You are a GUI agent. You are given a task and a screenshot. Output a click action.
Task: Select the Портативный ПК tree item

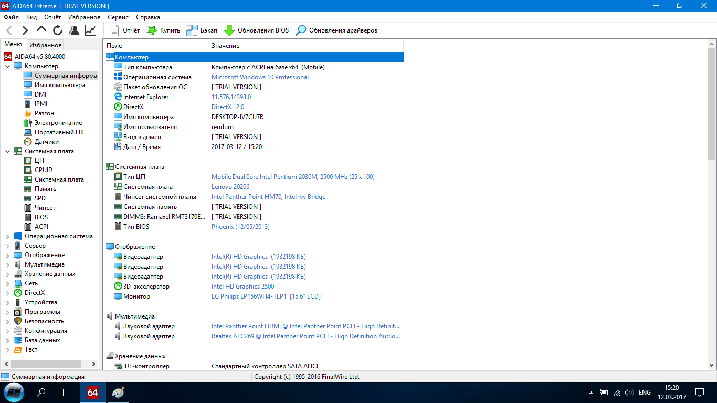tap(59, 132)
